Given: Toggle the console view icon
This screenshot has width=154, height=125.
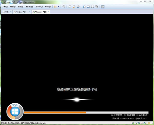Looking at the screenshot, I should 103,7.
